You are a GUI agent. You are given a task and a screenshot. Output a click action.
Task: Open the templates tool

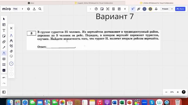tap(4, 24)
